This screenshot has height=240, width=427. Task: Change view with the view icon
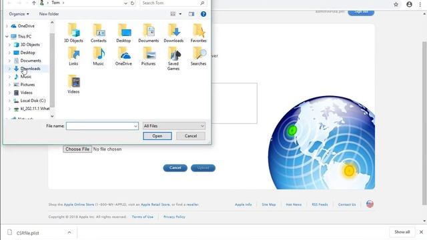pyautogui.click(x=173, y=14)
